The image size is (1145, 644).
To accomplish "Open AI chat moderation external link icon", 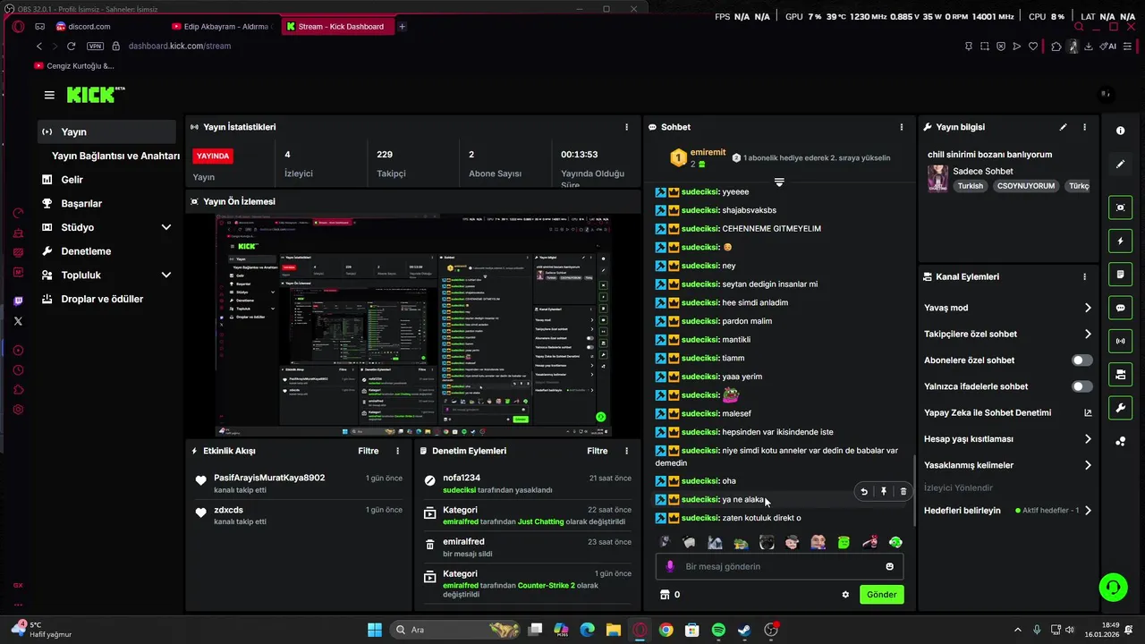I will click(x=1088, y=413).
